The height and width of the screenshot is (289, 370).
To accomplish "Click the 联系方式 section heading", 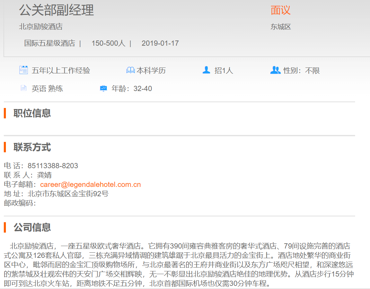I will (x=32, y=147).
